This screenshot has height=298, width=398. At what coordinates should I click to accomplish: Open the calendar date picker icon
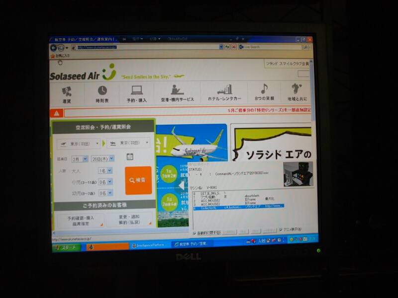[130, 156]
